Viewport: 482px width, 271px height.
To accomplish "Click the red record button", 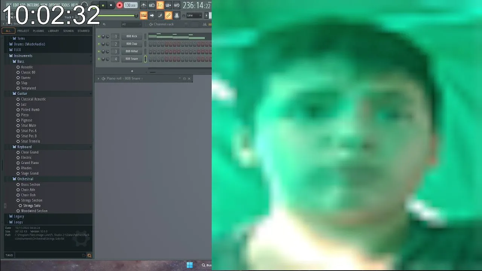I will point(119,5).
